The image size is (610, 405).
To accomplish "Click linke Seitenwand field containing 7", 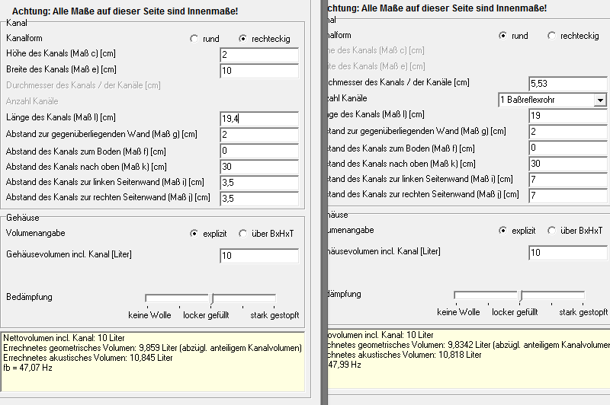I will click(x=567, y=180).
